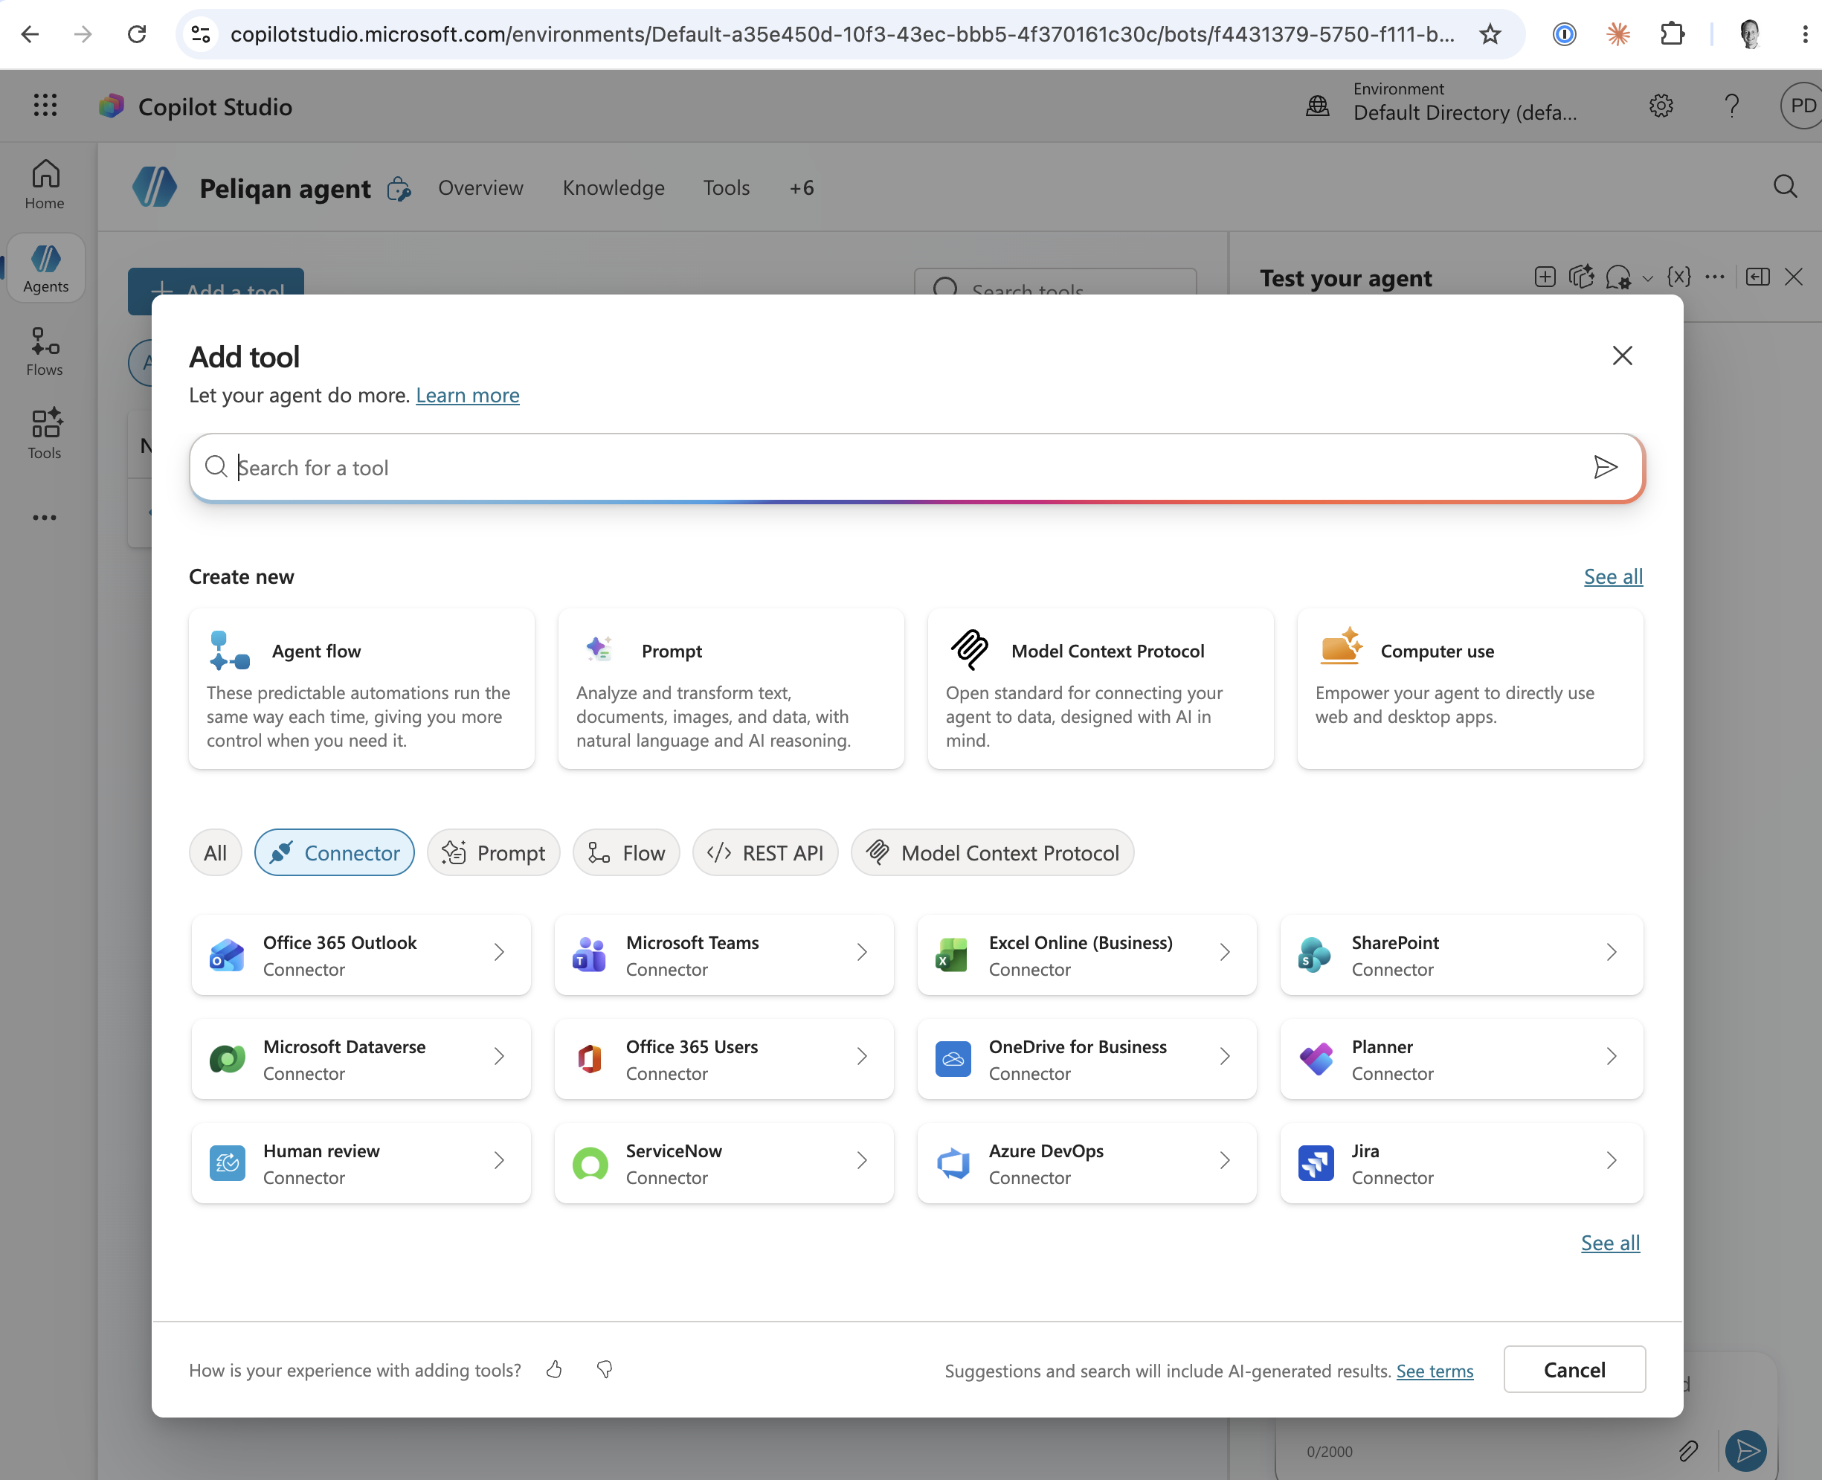This screenshot has width=1822, height=1480.
Task: Open the Human review connector
Action: 361,1163
